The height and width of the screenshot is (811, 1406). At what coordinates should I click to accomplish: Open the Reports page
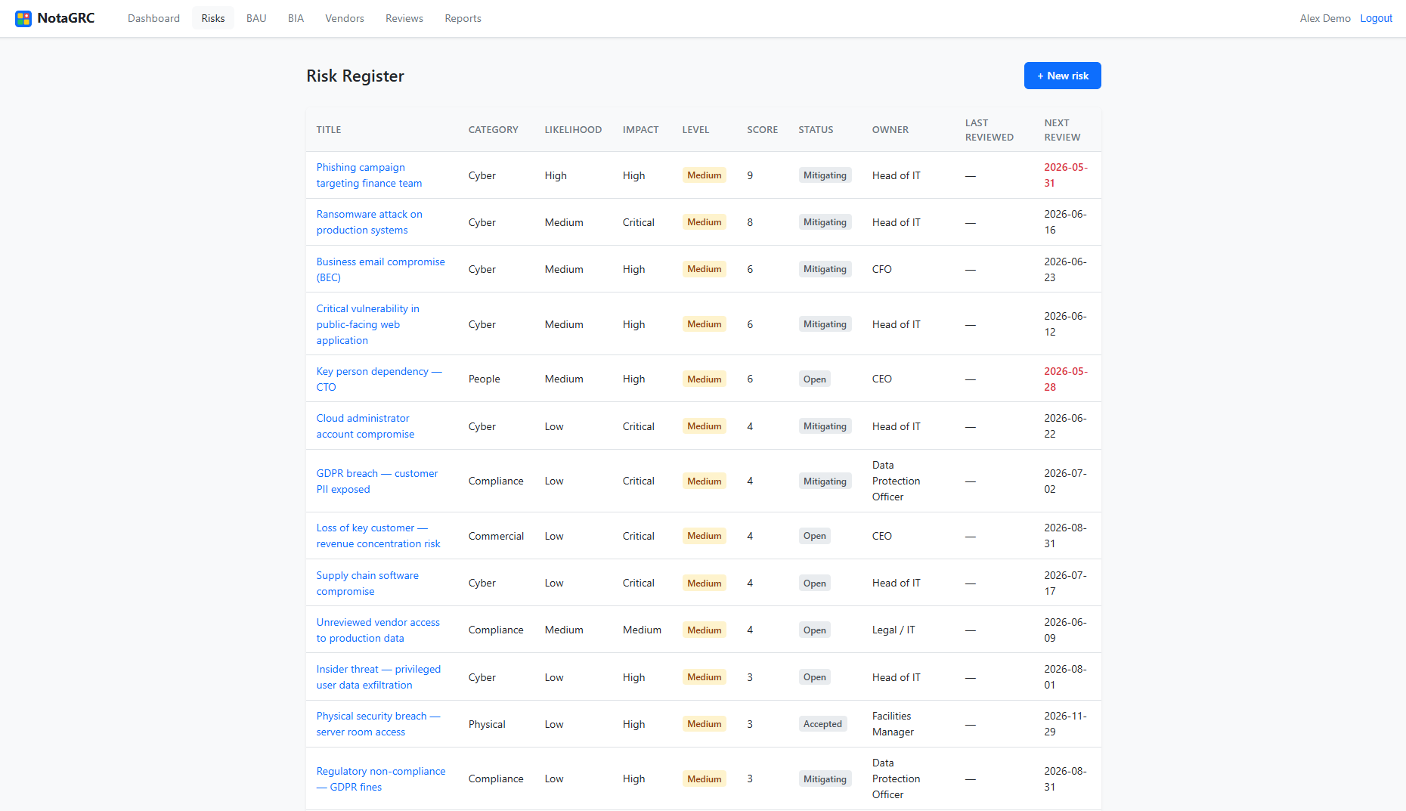(x=463, y=18)
